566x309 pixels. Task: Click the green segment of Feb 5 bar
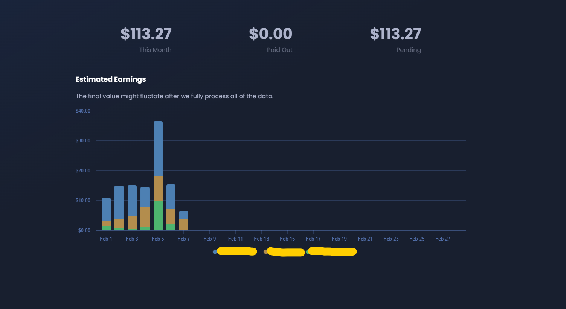(158, 216)
